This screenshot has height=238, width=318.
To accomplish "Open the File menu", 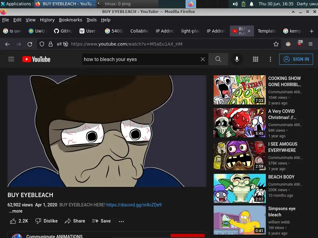I will pos(6,20).
